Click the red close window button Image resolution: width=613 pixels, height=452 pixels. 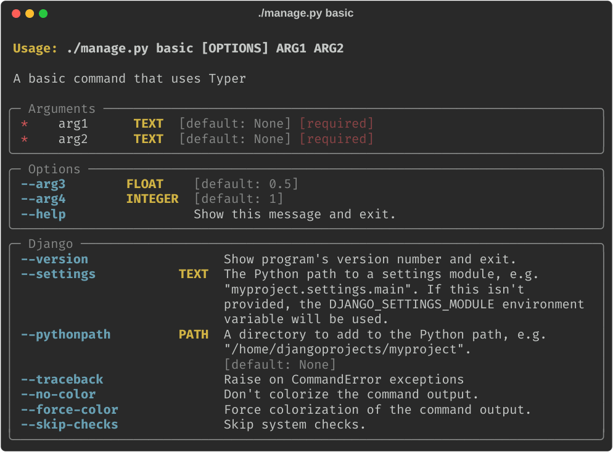point(16,14)
